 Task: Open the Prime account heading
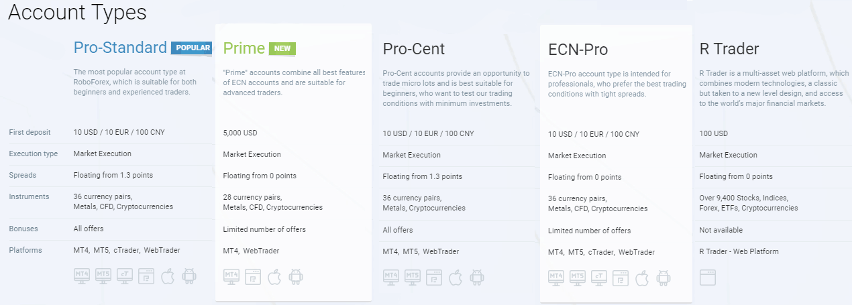244,48
